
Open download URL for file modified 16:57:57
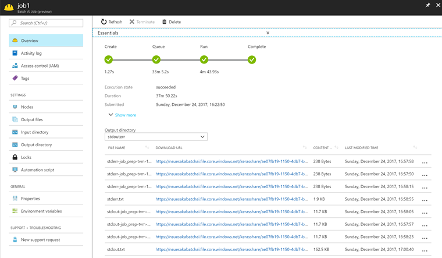(x=231, y=224)
